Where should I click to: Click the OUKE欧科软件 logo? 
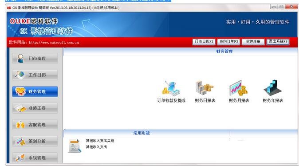click(x=34, y=21)
